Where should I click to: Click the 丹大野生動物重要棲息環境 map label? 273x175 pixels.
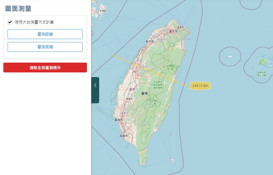(x=158, y=85)
